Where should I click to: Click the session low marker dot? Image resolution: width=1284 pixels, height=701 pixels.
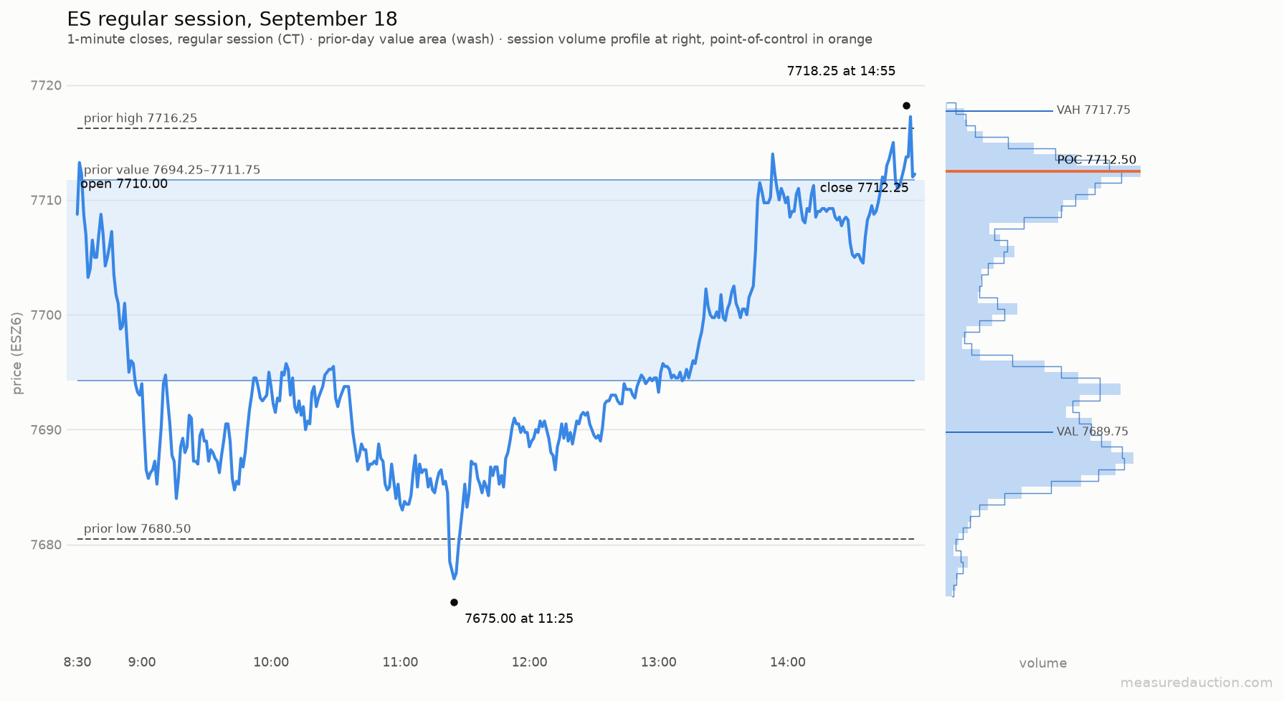pyautogui.click(x=454, y=603)
